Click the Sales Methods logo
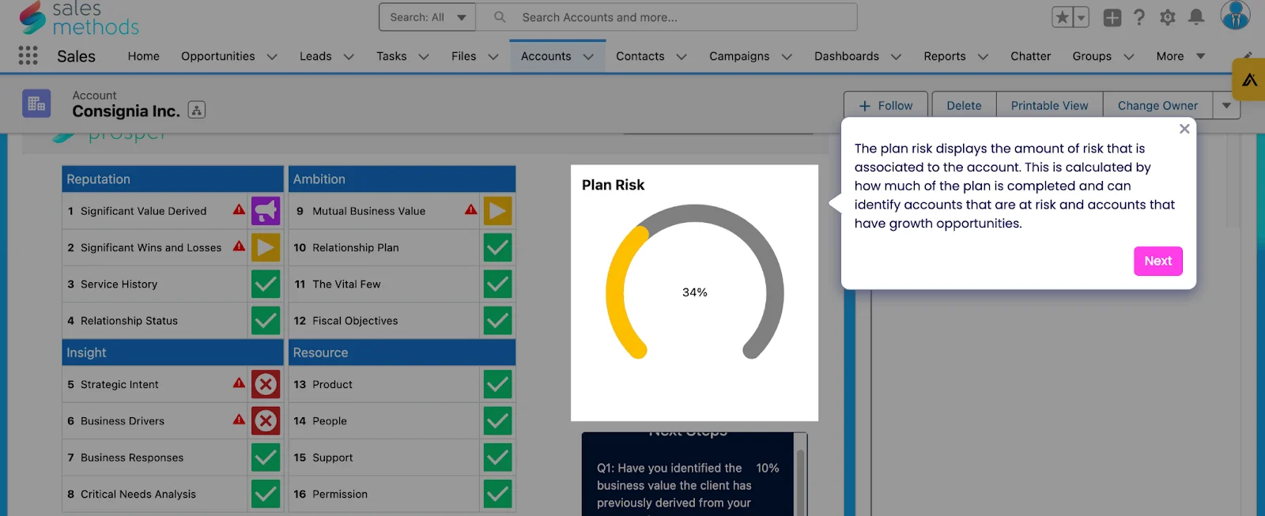The height and width of the screenshot is (516, 1265). point(79,18)
